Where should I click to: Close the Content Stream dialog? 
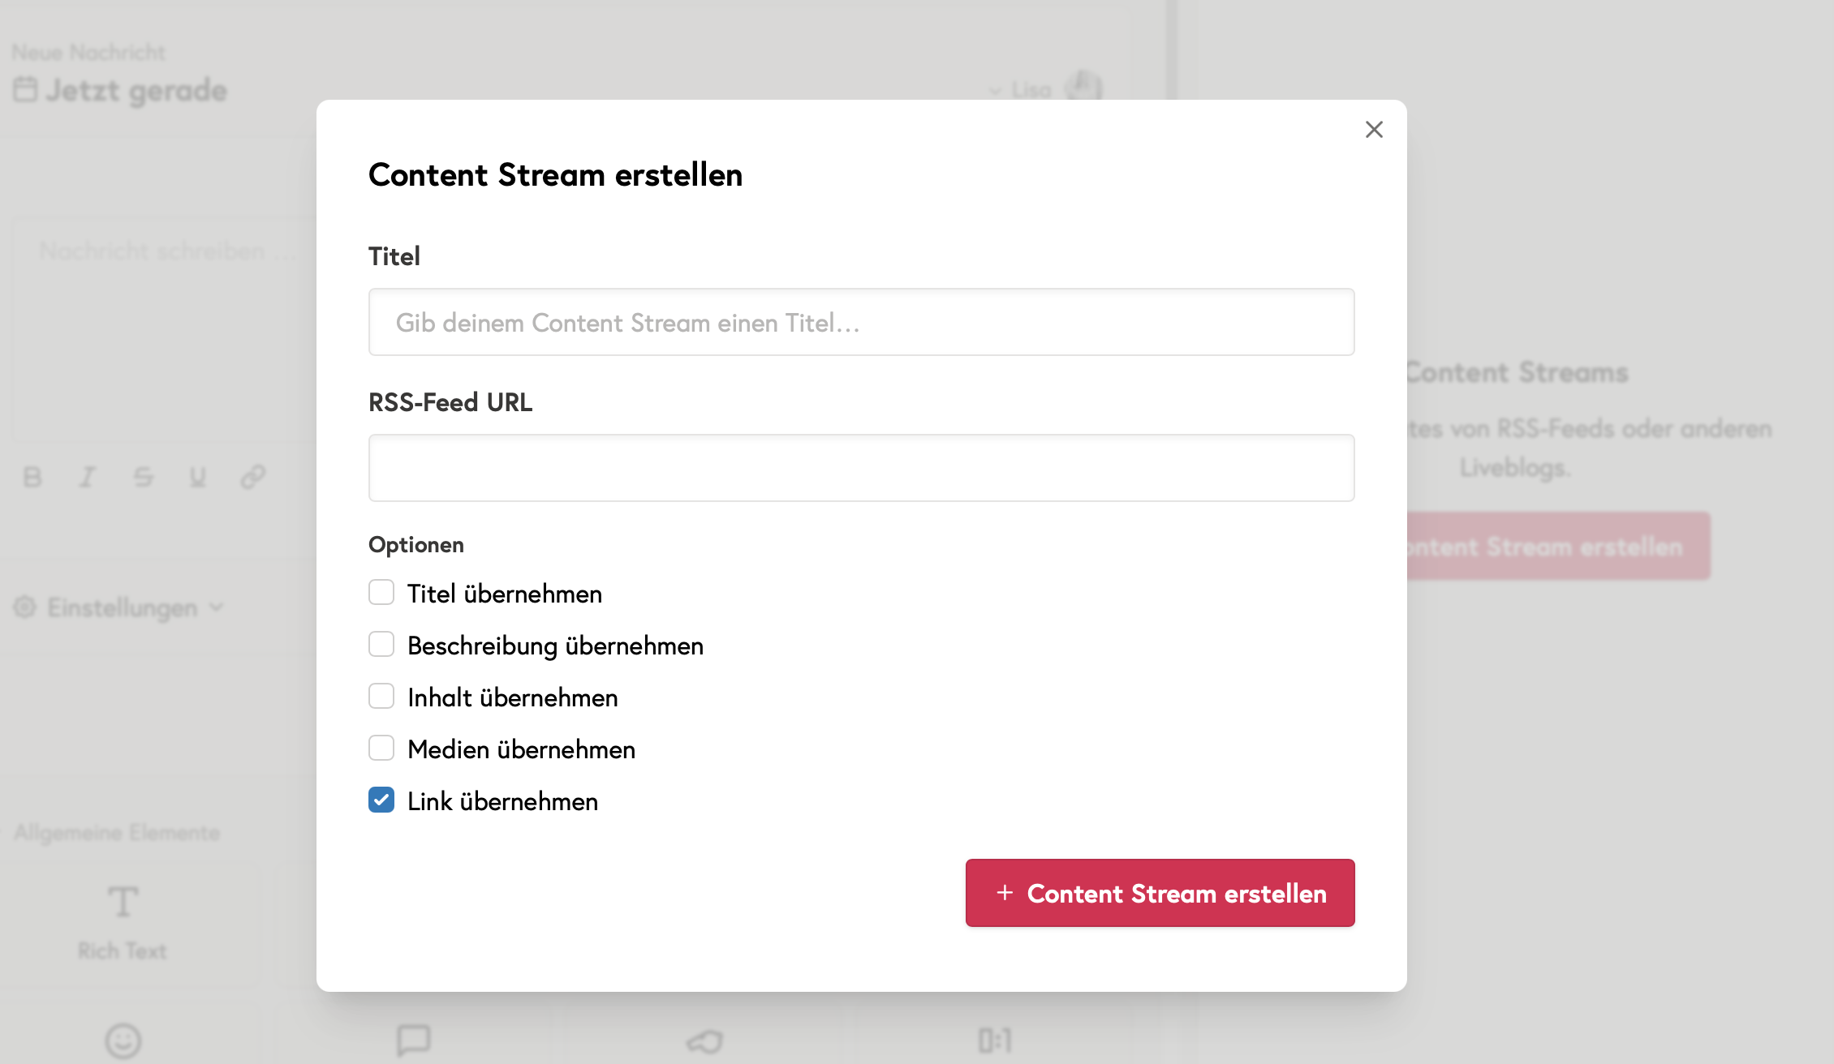point(1373,130)
